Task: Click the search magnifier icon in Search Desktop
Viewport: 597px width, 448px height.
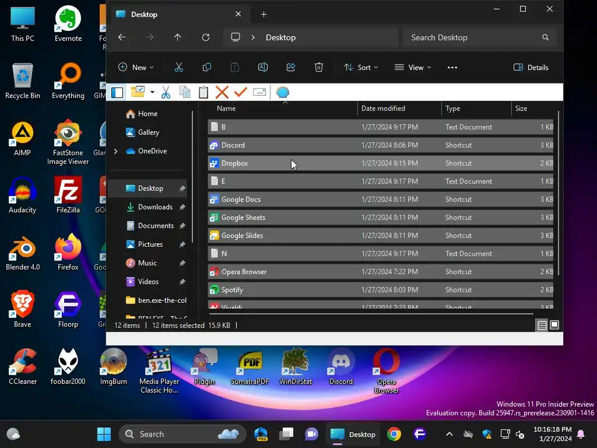Action: point(545,37)
